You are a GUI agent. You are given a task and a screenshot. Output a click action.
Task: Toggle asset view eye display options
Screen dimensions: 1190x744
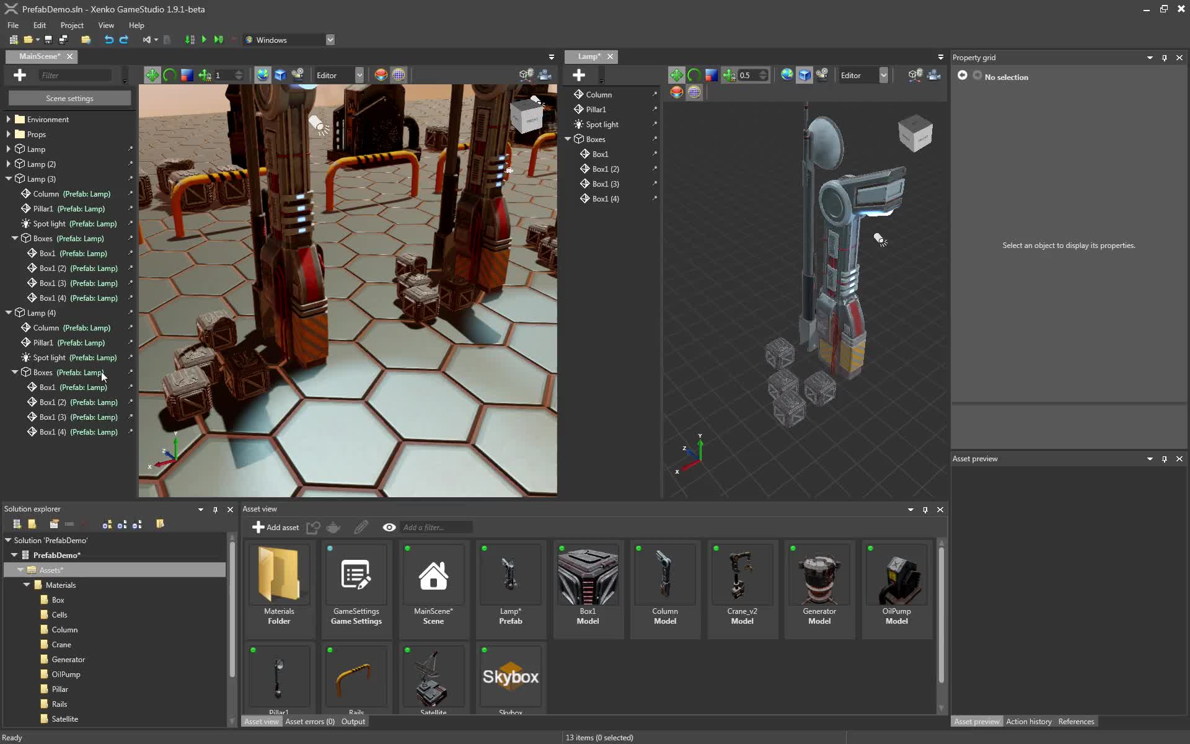point(389,527)
